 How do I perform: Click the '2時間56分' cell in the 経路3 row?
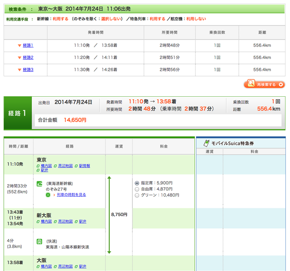pos(169,70)
